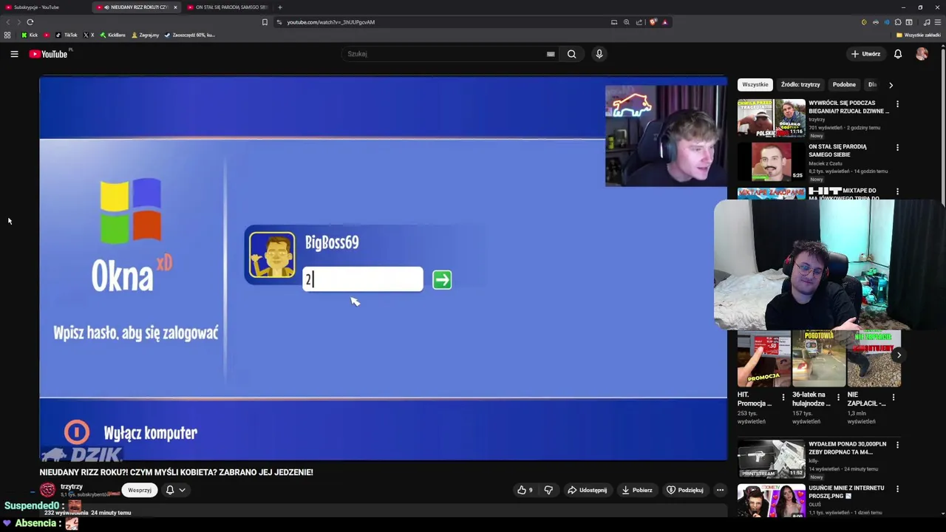Open trzytrzy channel avatar
Image resolution: width=946 pixels, height=532 pixels.
tap(48, 490)
